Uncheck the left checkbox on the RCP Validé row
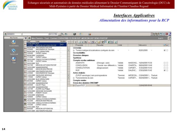Image resolution: width=177 pixels, height=131 pixels. pyautogui.click(x=165, y=70)
